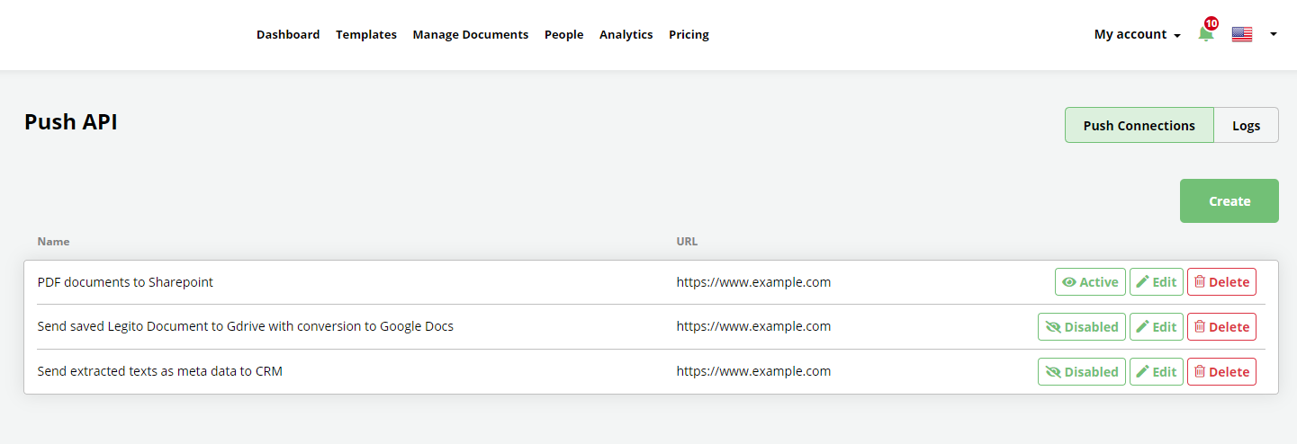Expand the My account dropdown

[x=1138, y=34]
